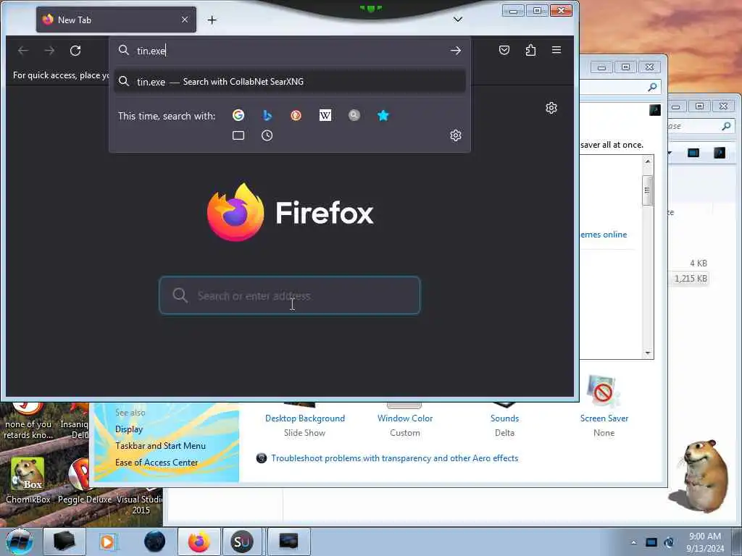Click the Go arrow in address bar
This screenshot has width=742, height=556.
(455, 51)
